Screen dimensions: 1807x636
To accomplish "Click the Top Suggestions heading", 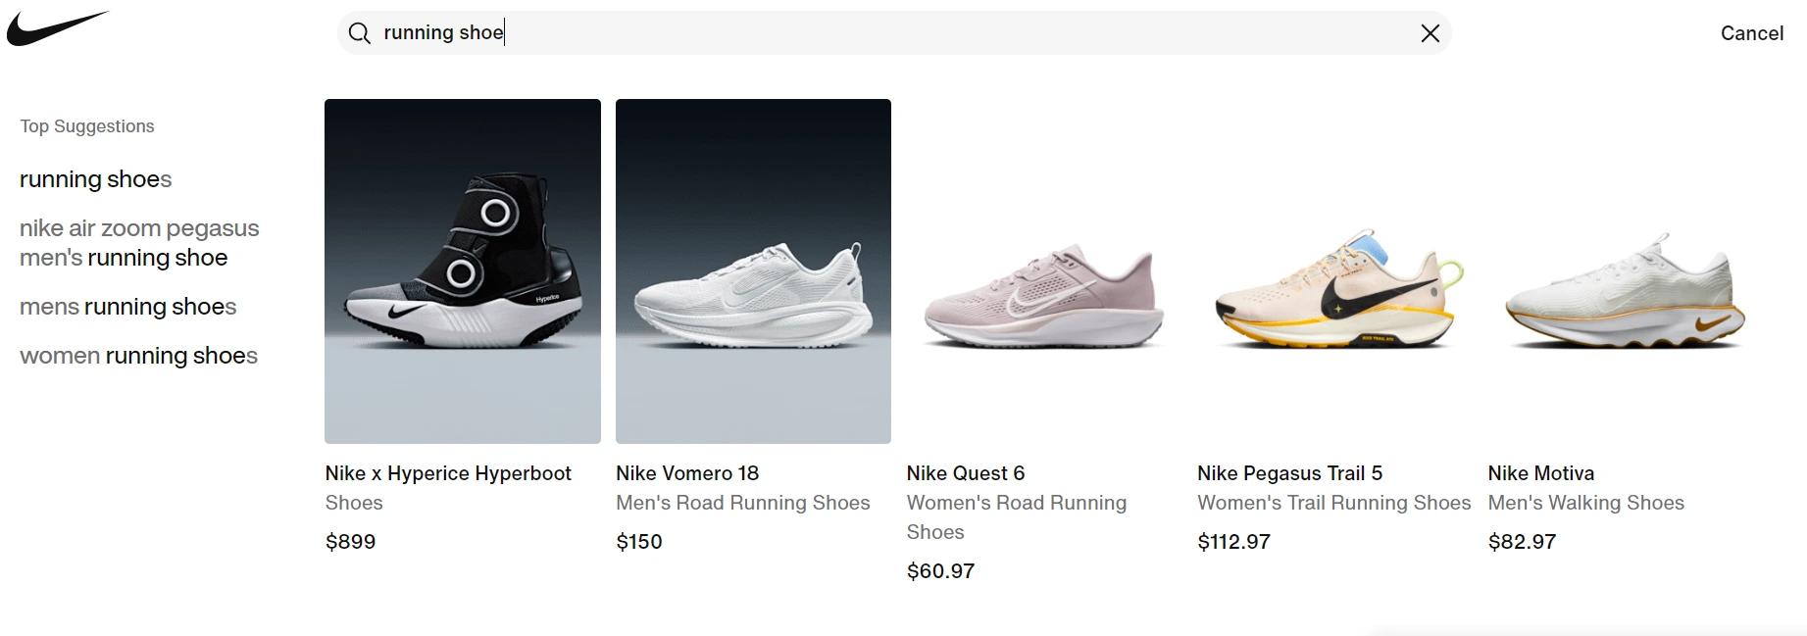I will 86,126.
